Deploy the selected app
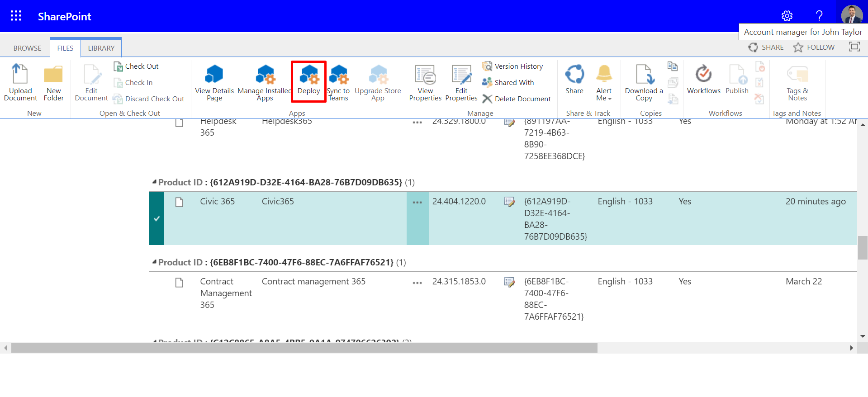 click(x=309, y=81)
